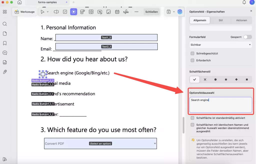
Task: Click the Optionsfeldauswahl text box
Action: [x=220, y=105]
